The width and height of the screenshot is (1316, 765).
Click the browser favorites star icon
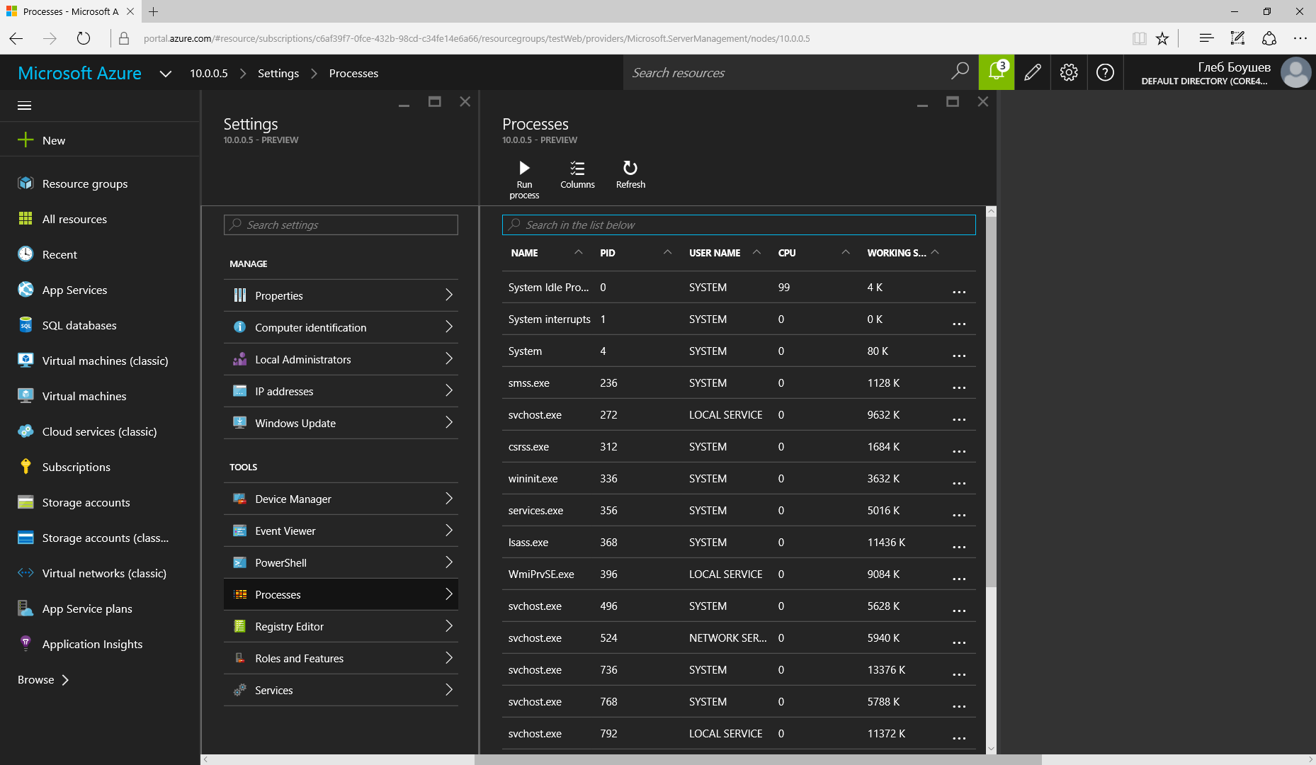1162,38
